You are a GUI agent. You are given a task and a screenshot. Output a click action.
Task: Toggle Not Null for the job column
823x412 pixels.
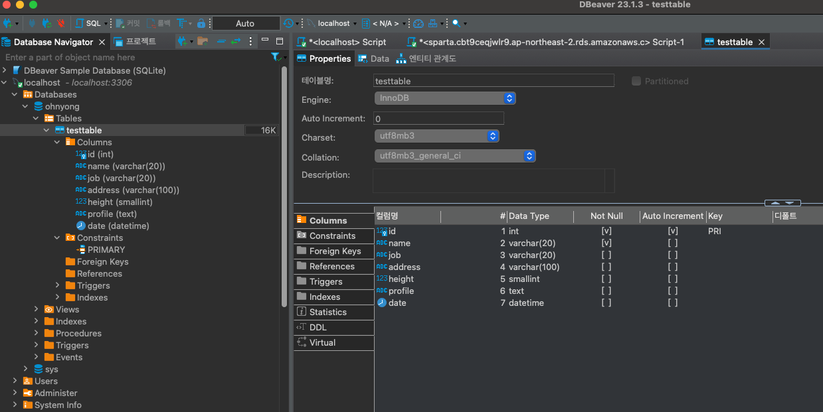pos(606,255)
